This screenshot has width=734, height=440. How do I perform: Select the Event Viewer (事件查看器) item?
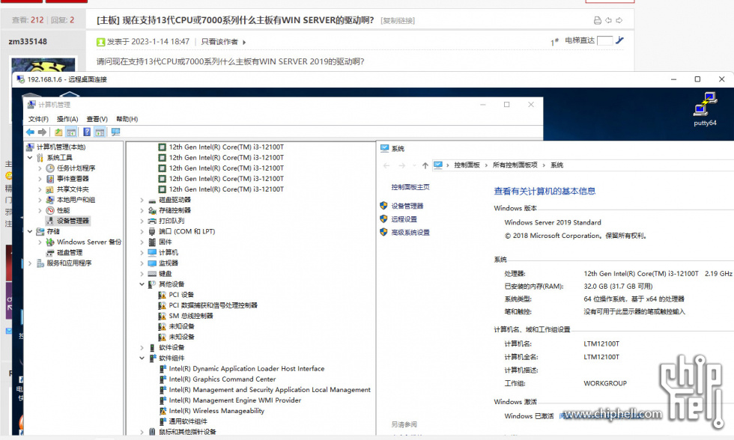[x=73, y=179]
